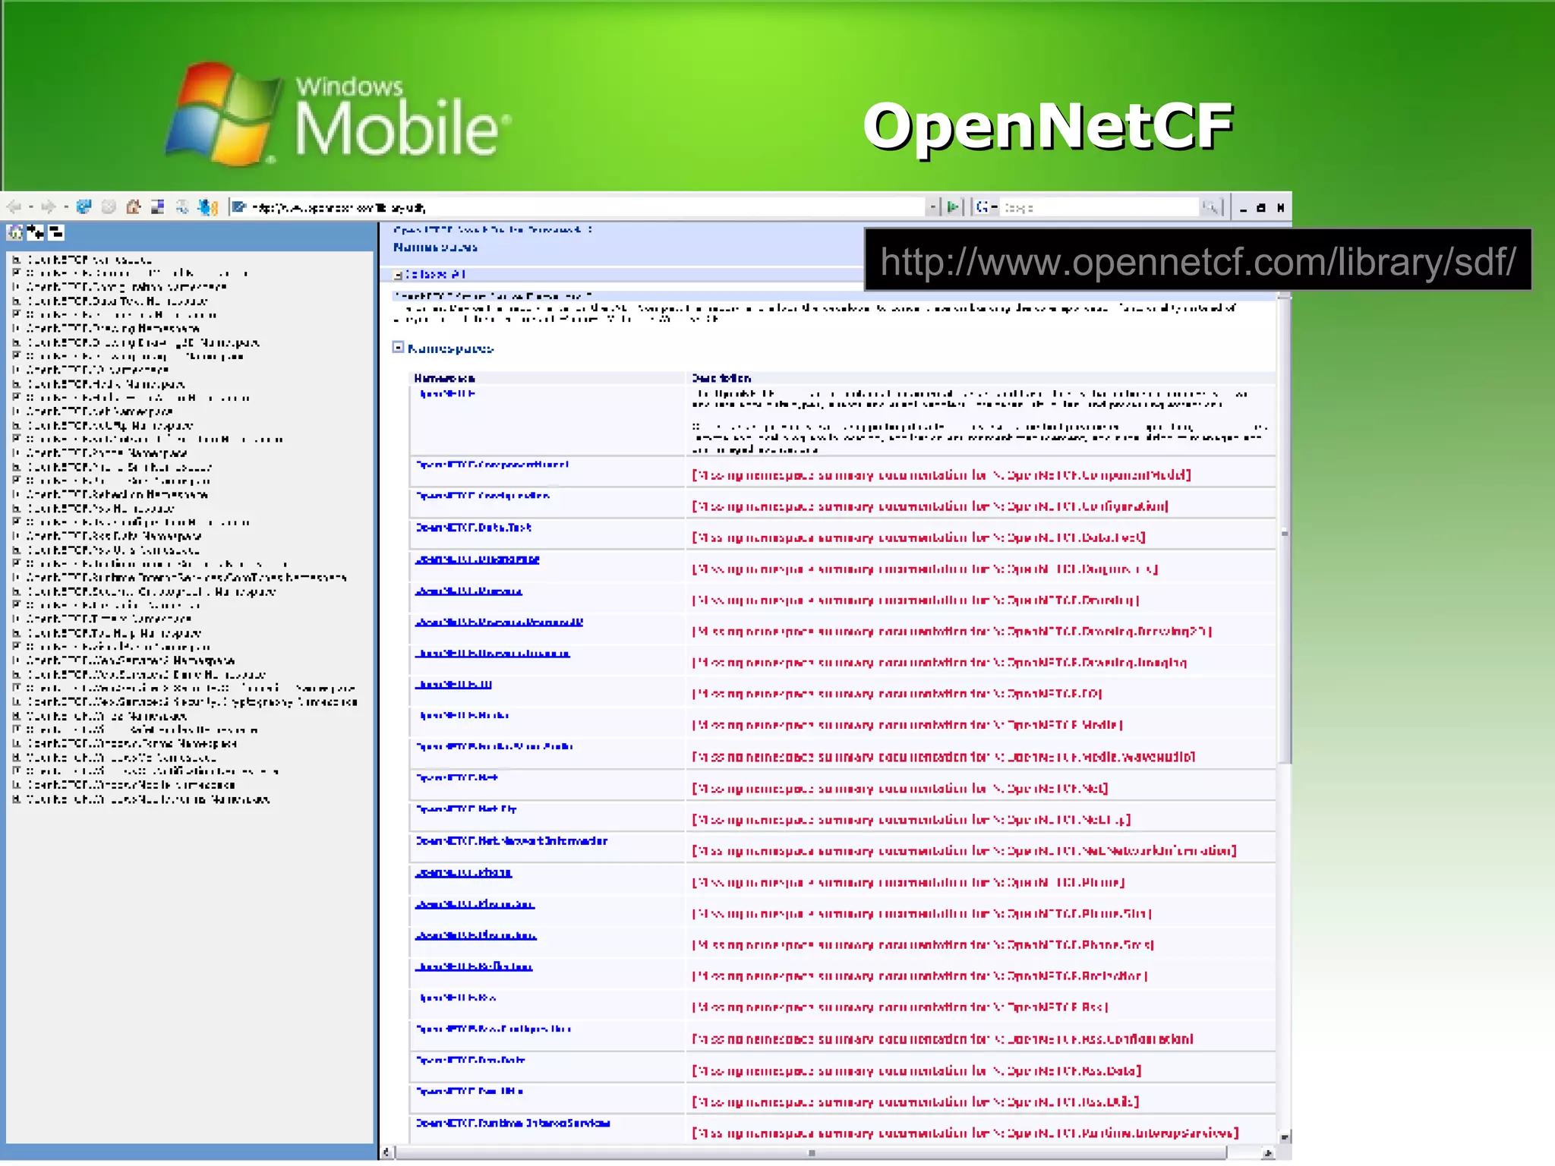Open the OpenNETCF.Media namespace link

click(x=464, y=715)
